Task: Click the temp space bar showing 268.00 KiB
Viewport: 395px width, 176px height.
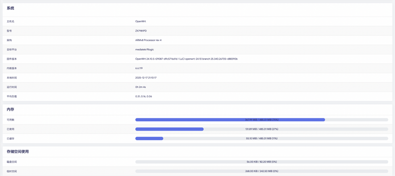Action: point(262,171)
